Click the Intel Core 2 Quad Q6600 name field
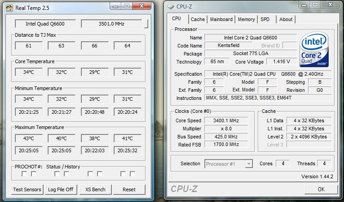Screen dimensions: 344x202 pos(251,38)
